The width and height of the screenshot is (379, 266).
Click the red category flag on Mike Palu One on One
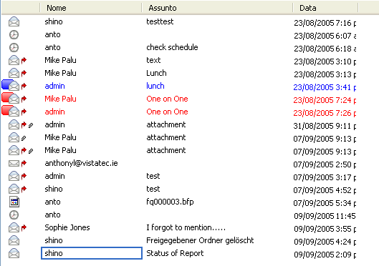coord(6,97)
